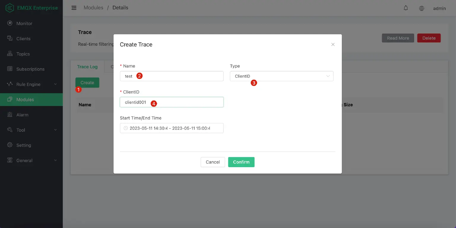
Task: Open the Monitor section in sidebar
Action: click(24, 23)
